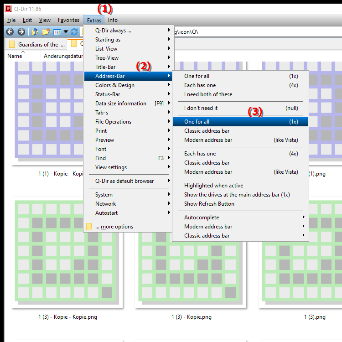This screenshot has width=342, height=342.
Task: Open the Edit menu
Action: [x=27, y=20]
